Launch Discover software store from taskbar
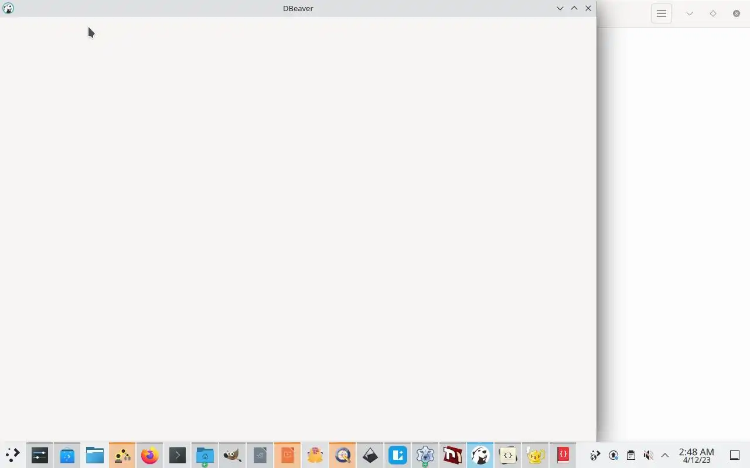The width and height of the screenshot is (750, 468). tap(67, 455)
